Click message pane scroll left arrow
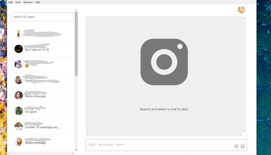Image resolution: width=271 pixels, height=155 pixels. click(x=87, y=134)
